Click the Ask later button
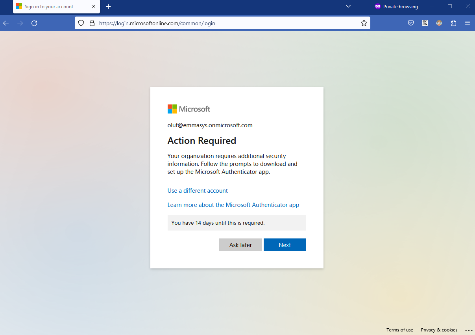 (x=240, y=245)
